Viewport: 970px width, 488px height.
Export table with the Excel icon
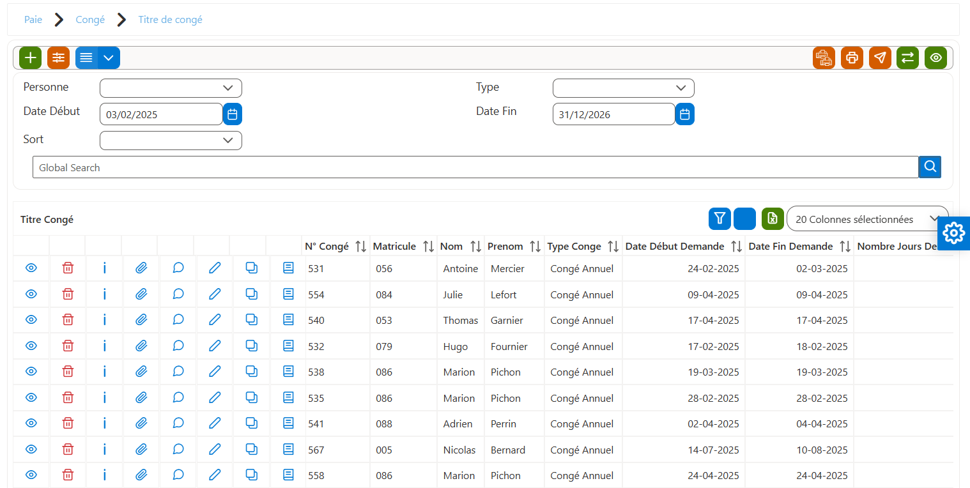tap(773, 218)
